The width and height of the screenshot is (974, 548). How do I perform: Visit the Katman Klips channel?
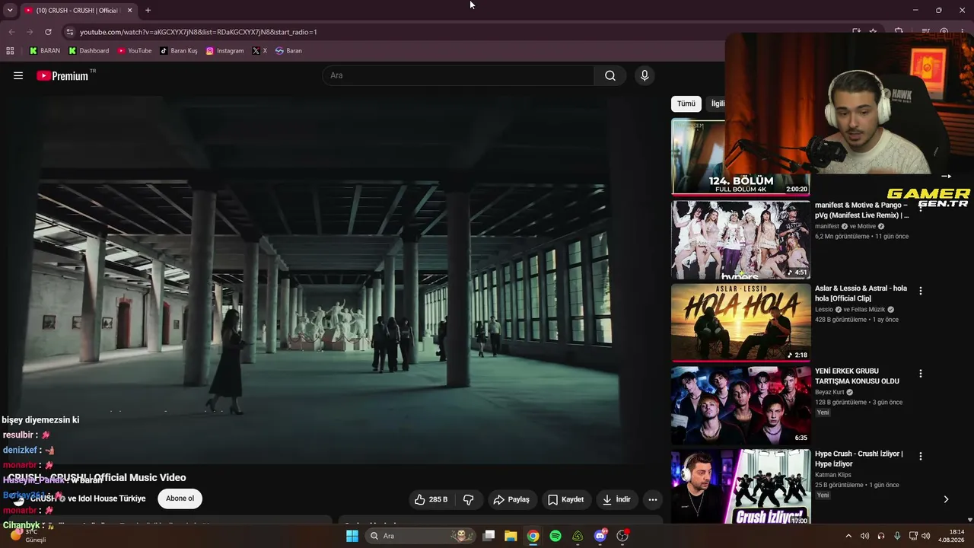833,475
